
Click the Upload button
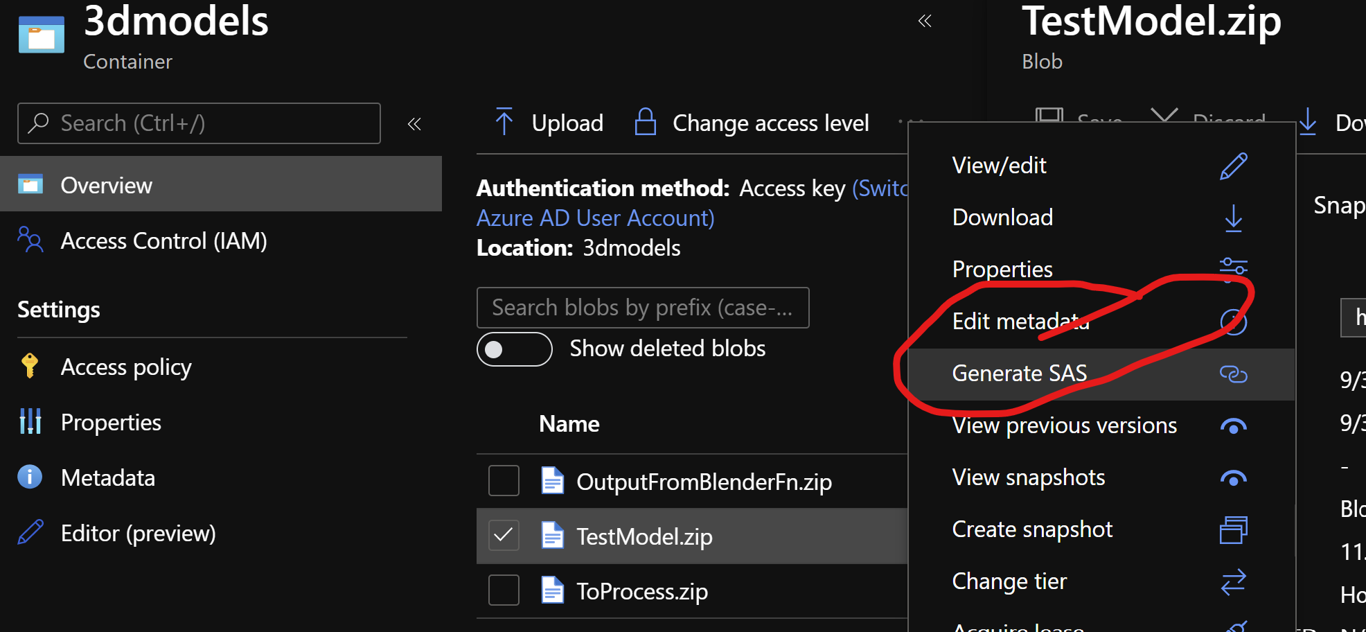[549, 123]
